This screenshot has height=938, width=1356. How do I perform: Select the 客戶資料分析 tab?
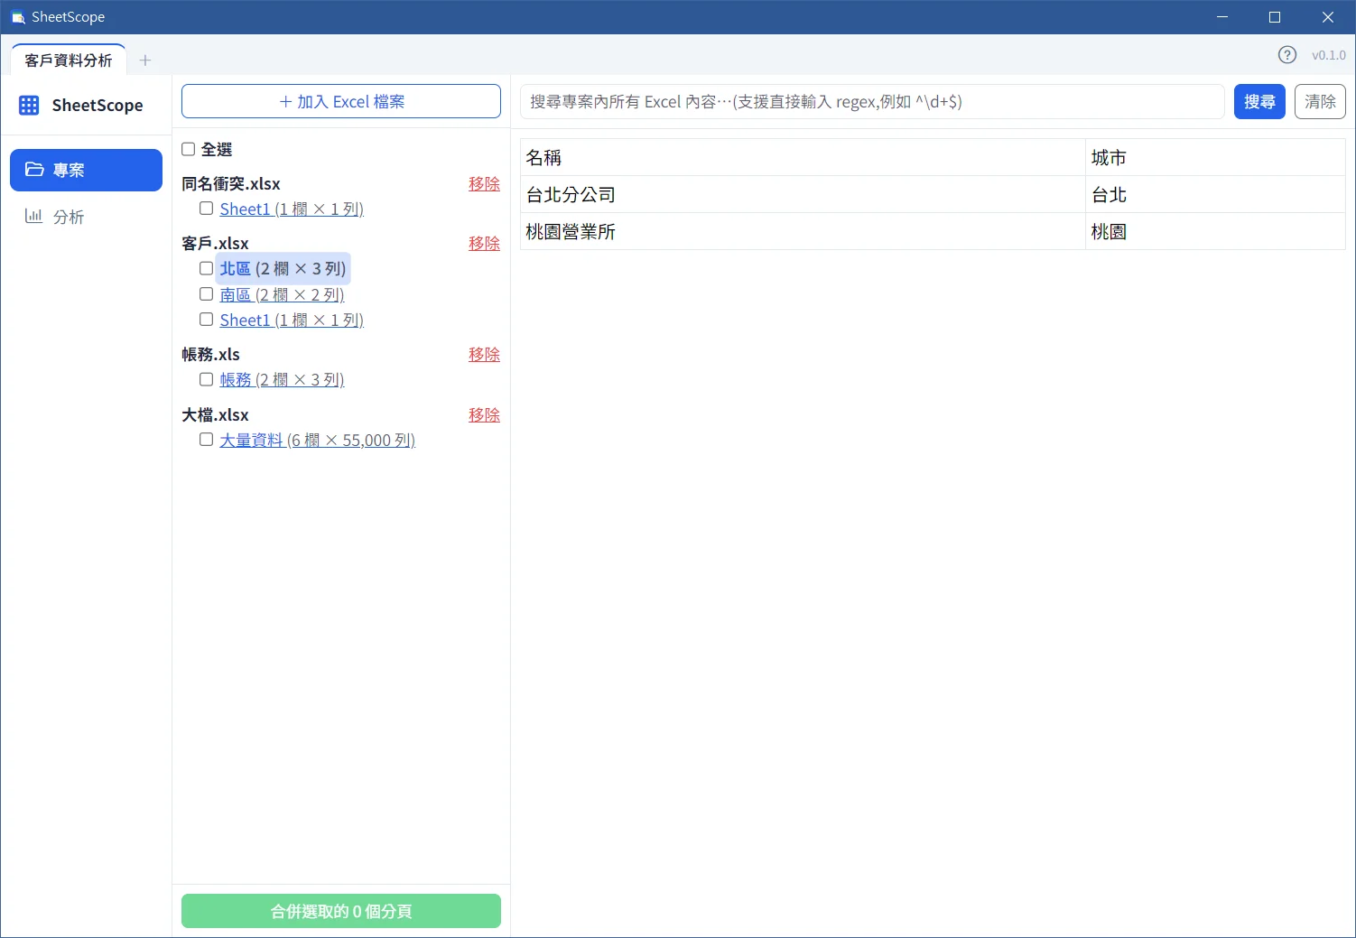click(x=69, y=60)
